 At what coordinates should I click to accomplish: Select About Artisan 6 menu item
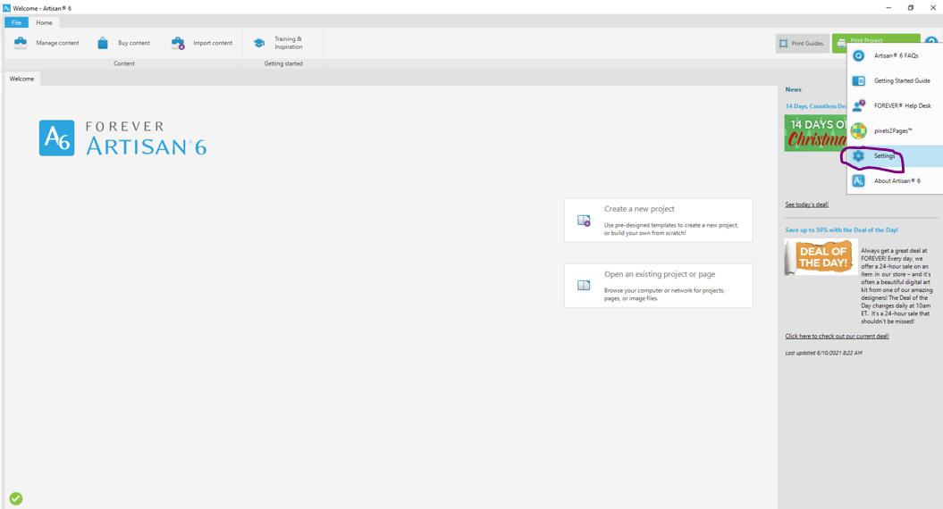point(897,181)
